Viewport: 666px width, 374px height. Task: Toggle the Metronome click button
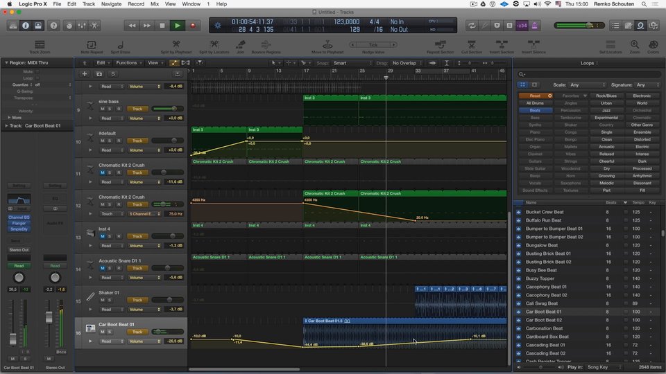tap(534, 26)
